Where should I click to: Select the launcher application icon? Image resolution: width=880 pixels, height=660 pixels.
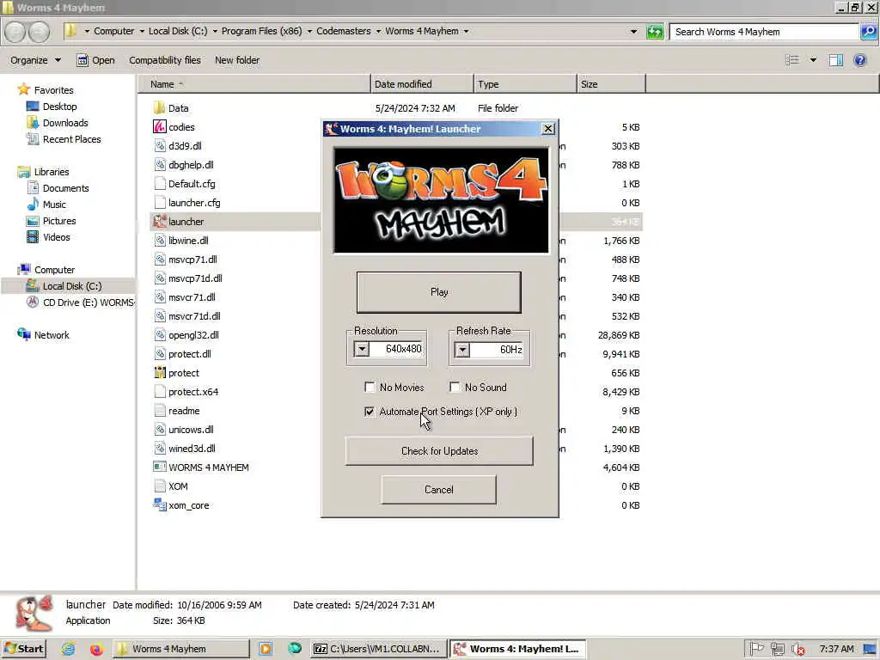click(159, 221)
